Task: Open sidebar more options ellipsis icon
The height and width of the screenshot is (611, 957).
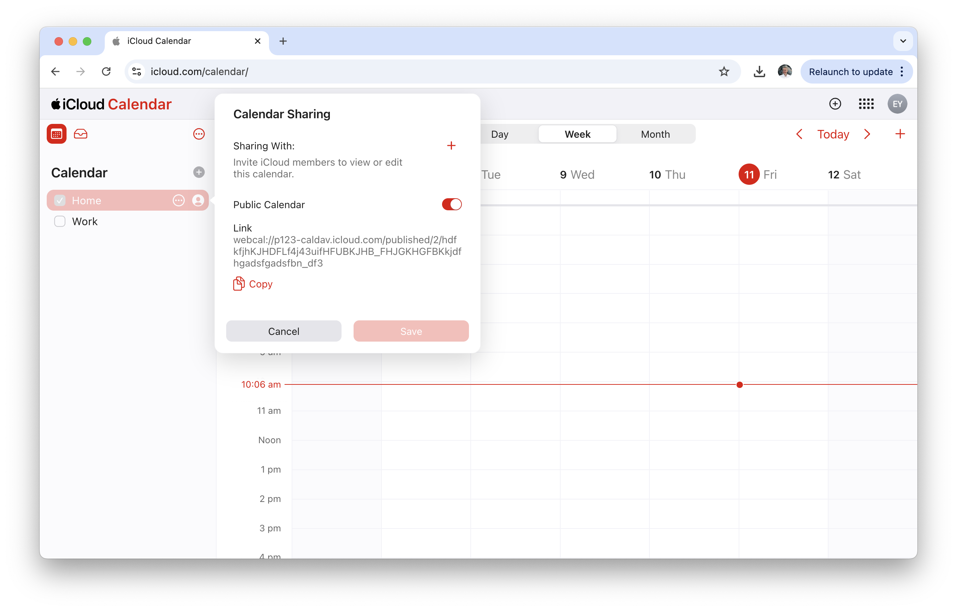Action: tap(199, 134)
